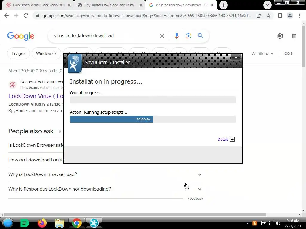
Task: Click the address bar URL
Action: pyautogui.click(x=147, y=16)
